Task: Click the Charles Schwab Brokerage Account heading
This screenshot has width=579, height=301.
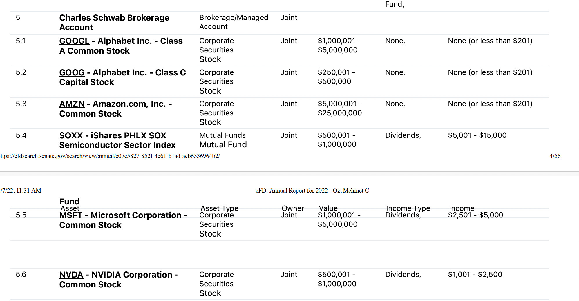Action: tap(114, 22)
